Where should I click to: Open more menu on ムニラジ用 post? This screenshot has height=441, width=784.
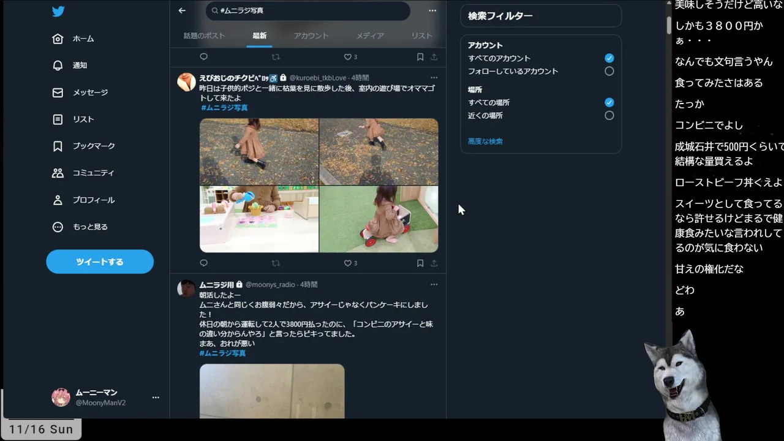tap(434, 285)
